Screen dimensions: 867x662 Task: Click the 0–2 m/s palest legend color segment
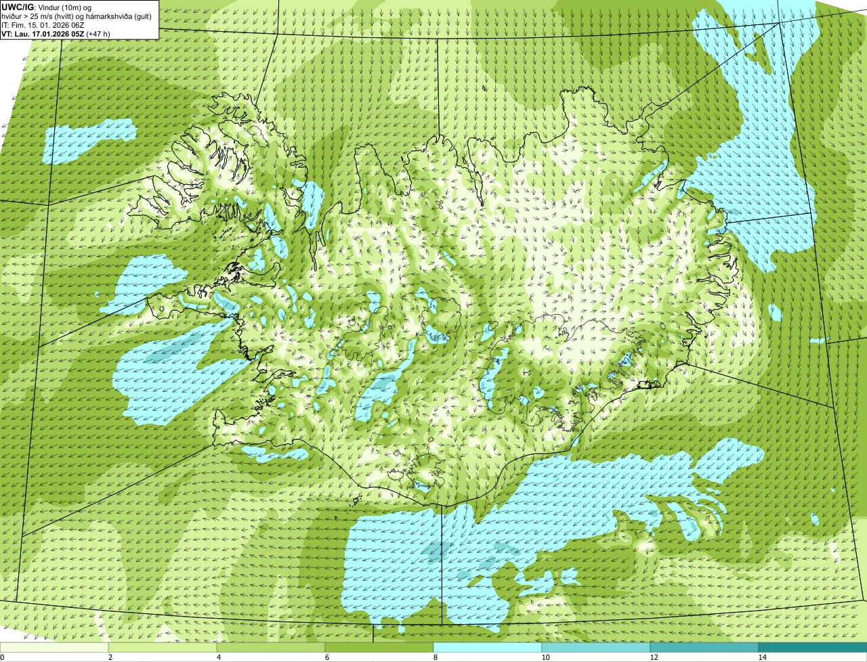[54, 648]
